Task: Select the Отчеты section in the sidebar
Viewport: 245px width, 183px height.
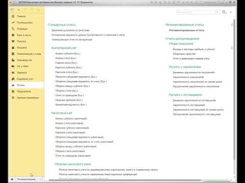Action: [x=26, y=85]
